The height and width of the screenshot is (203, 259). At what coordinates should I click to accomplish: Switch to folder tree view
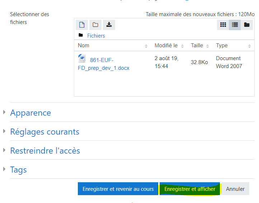(x=247, y=25)
